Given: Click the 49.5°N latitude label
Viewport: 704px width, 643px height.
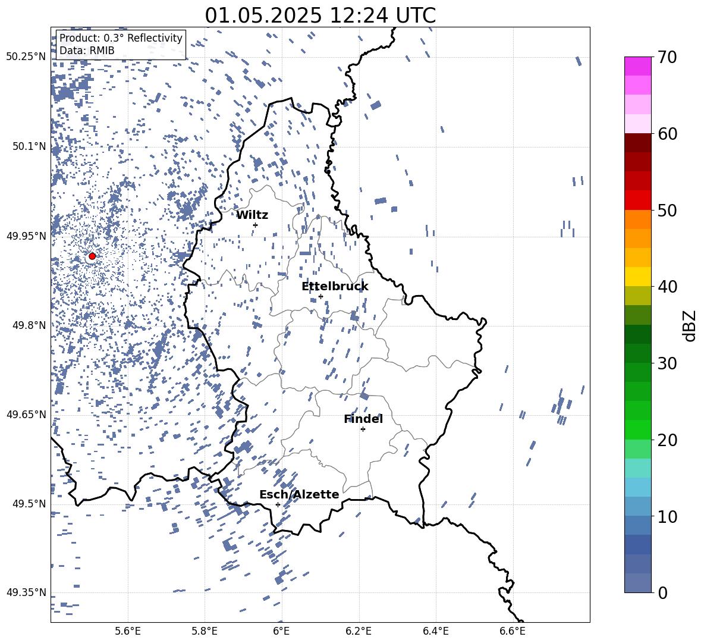Looking at the screenshot, I should (x=29, y=504).
